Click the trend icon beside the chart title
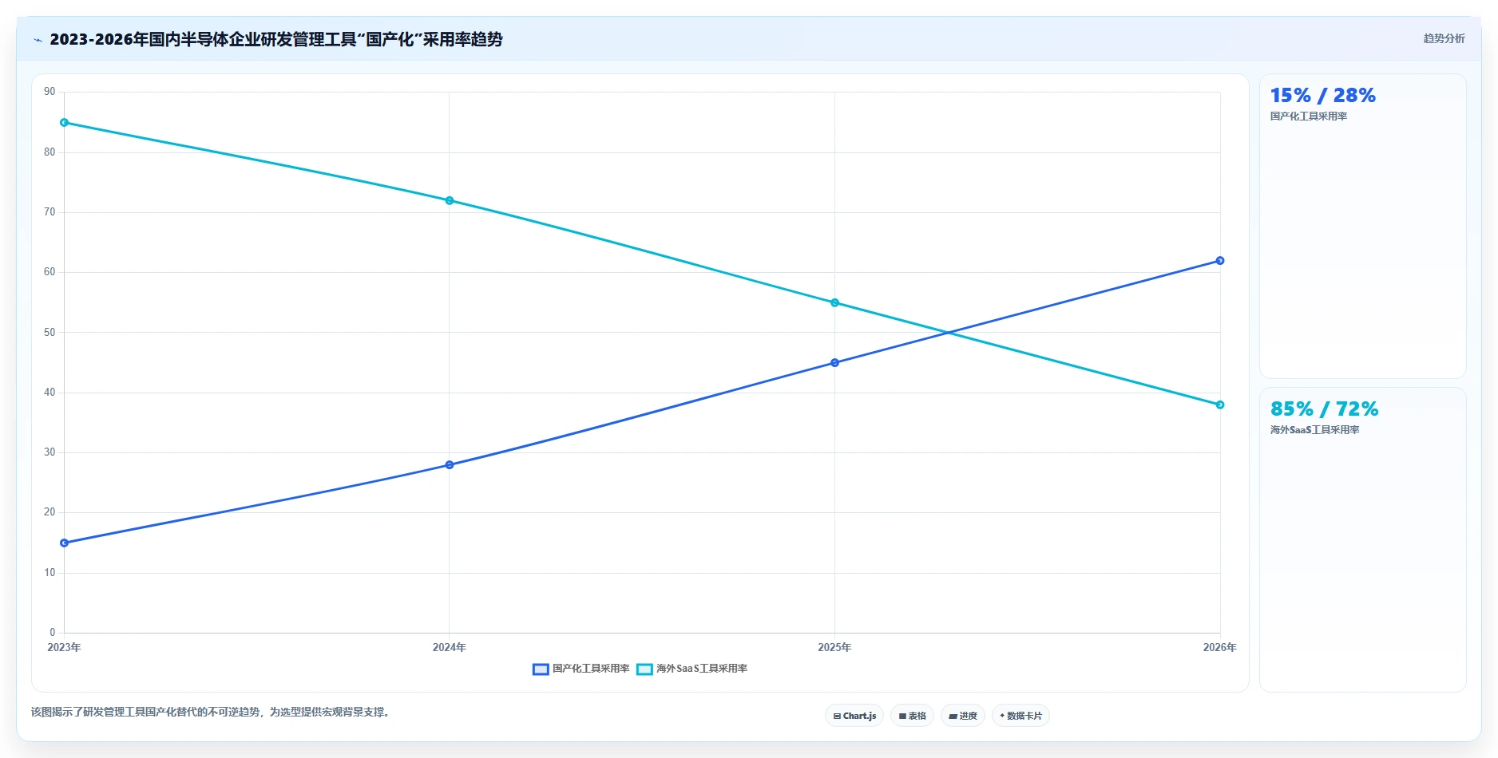 (x=38, y=40)
